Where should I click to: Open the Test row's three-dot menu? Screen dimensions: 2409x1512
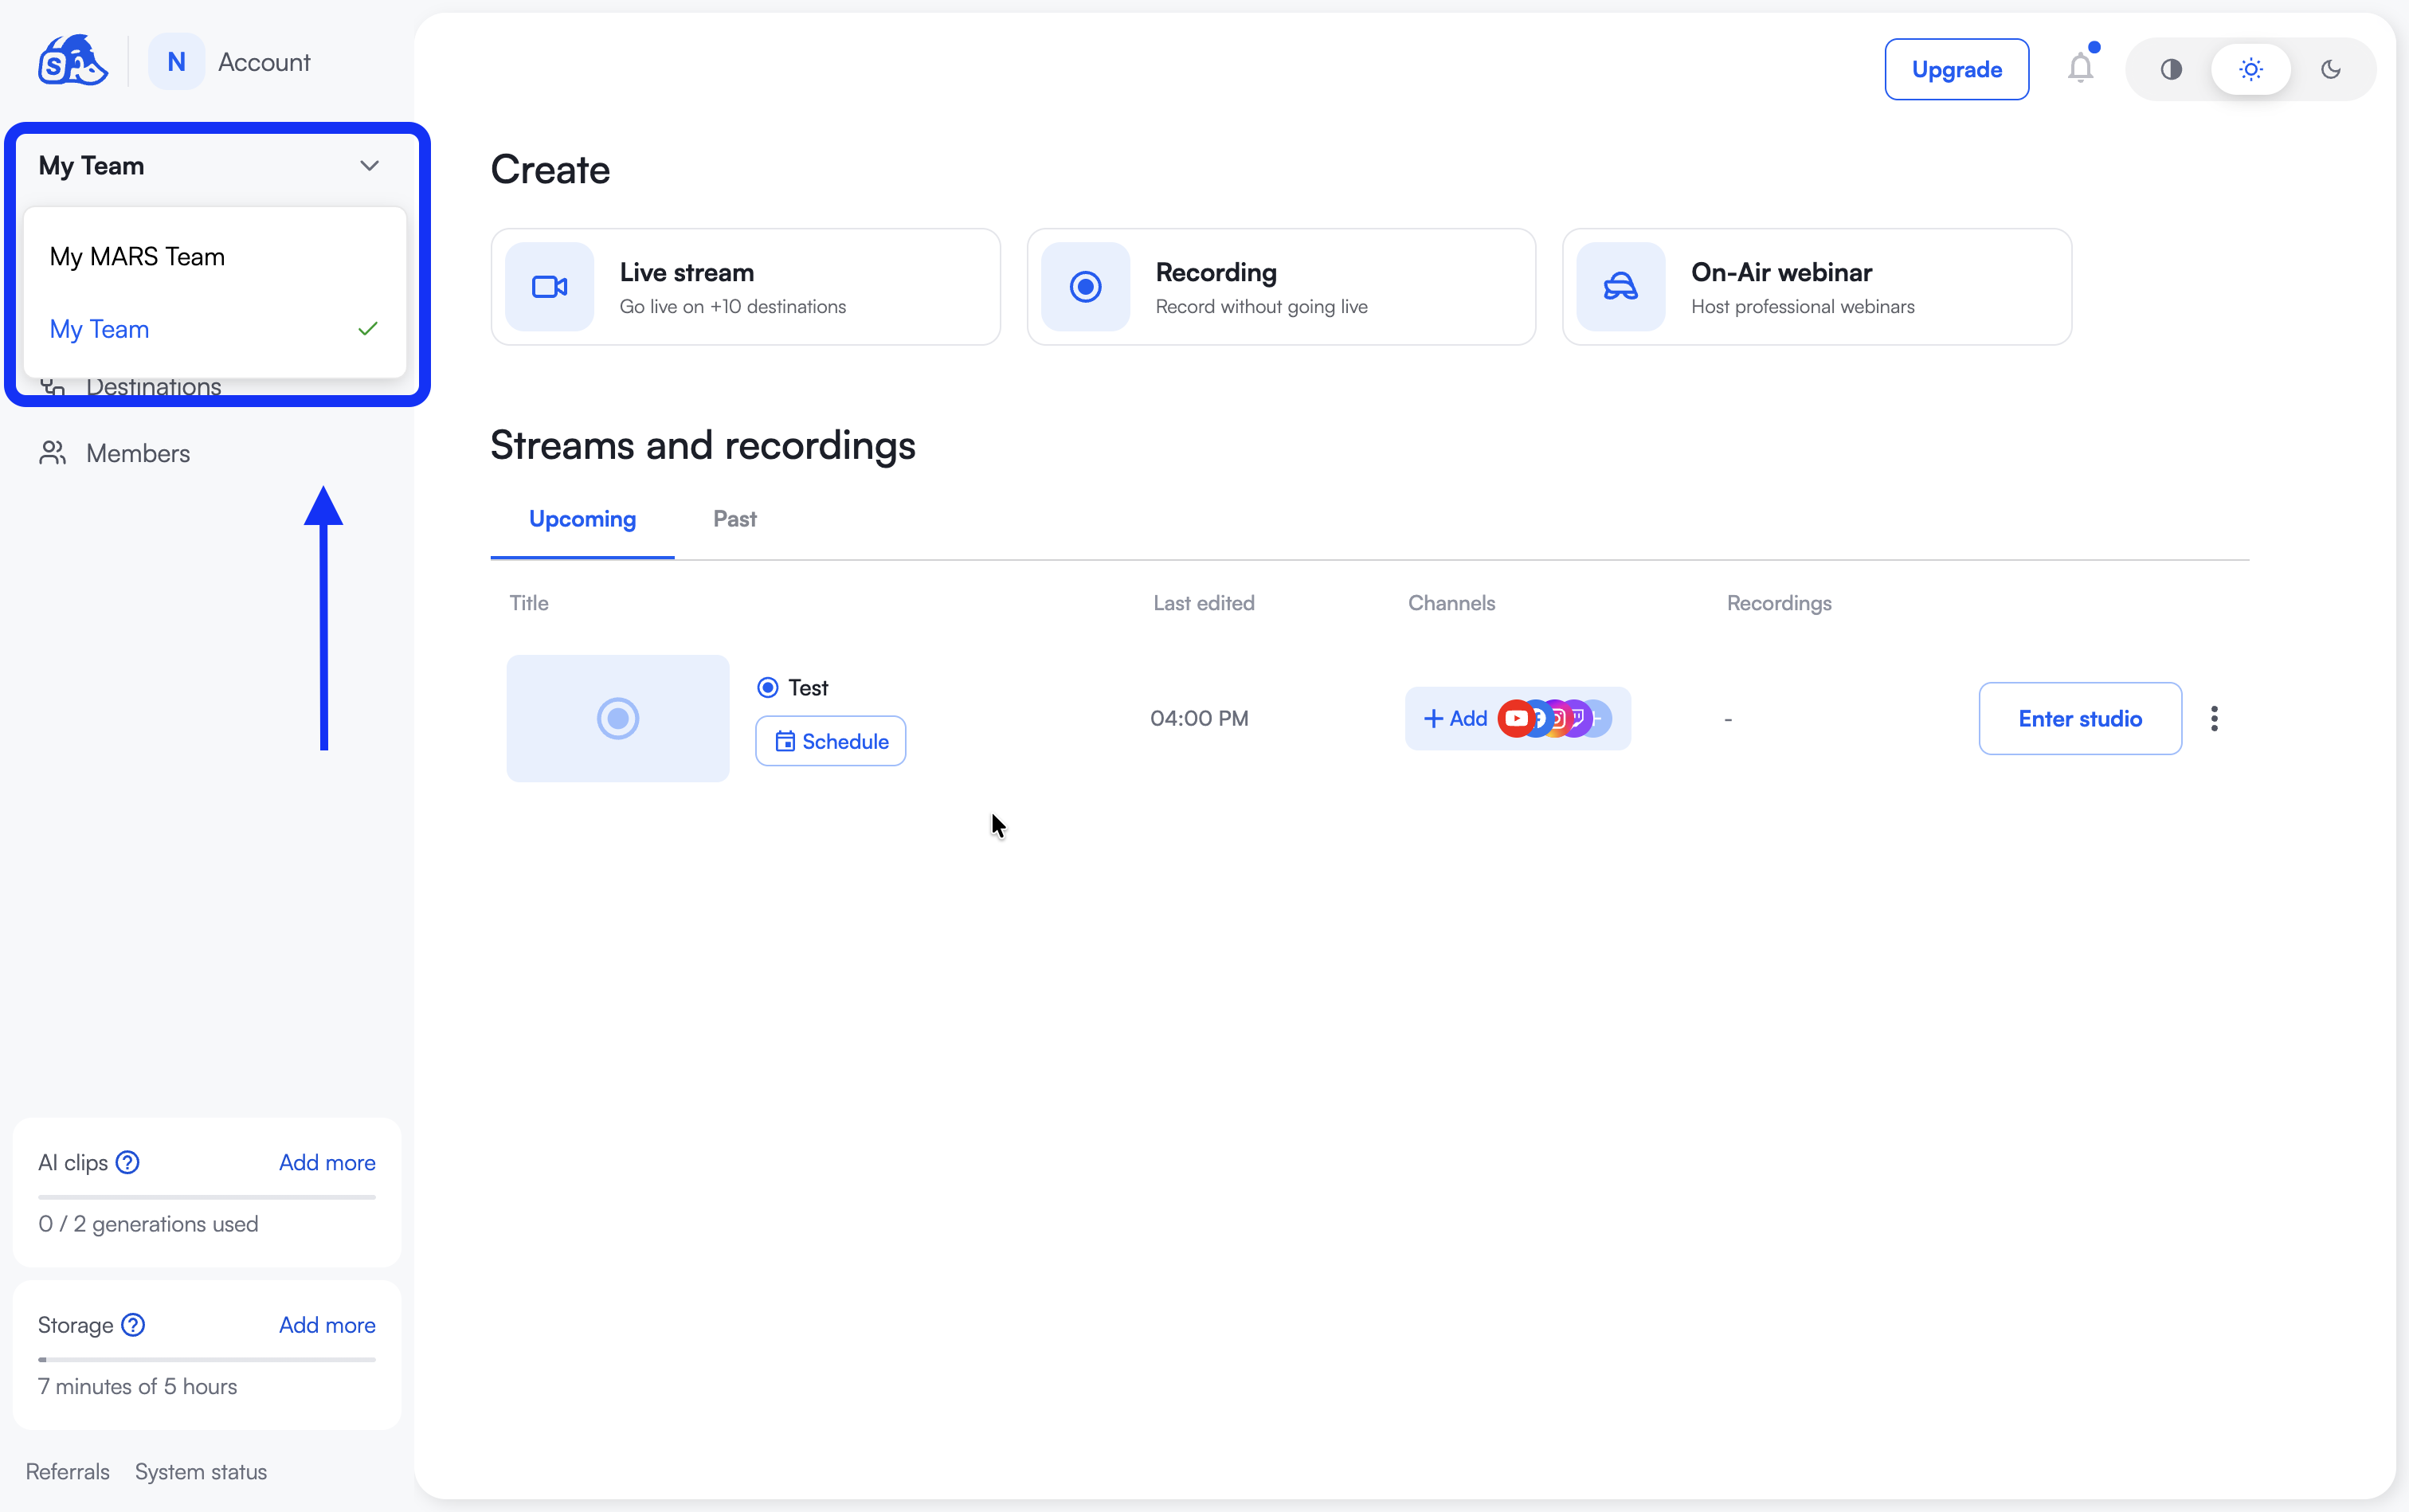[2215, 719]
